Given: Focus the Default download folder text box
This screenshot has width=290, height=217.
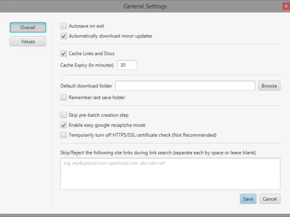Looking at the screenshot, I should pyautogui.click(x=185, y=86).
